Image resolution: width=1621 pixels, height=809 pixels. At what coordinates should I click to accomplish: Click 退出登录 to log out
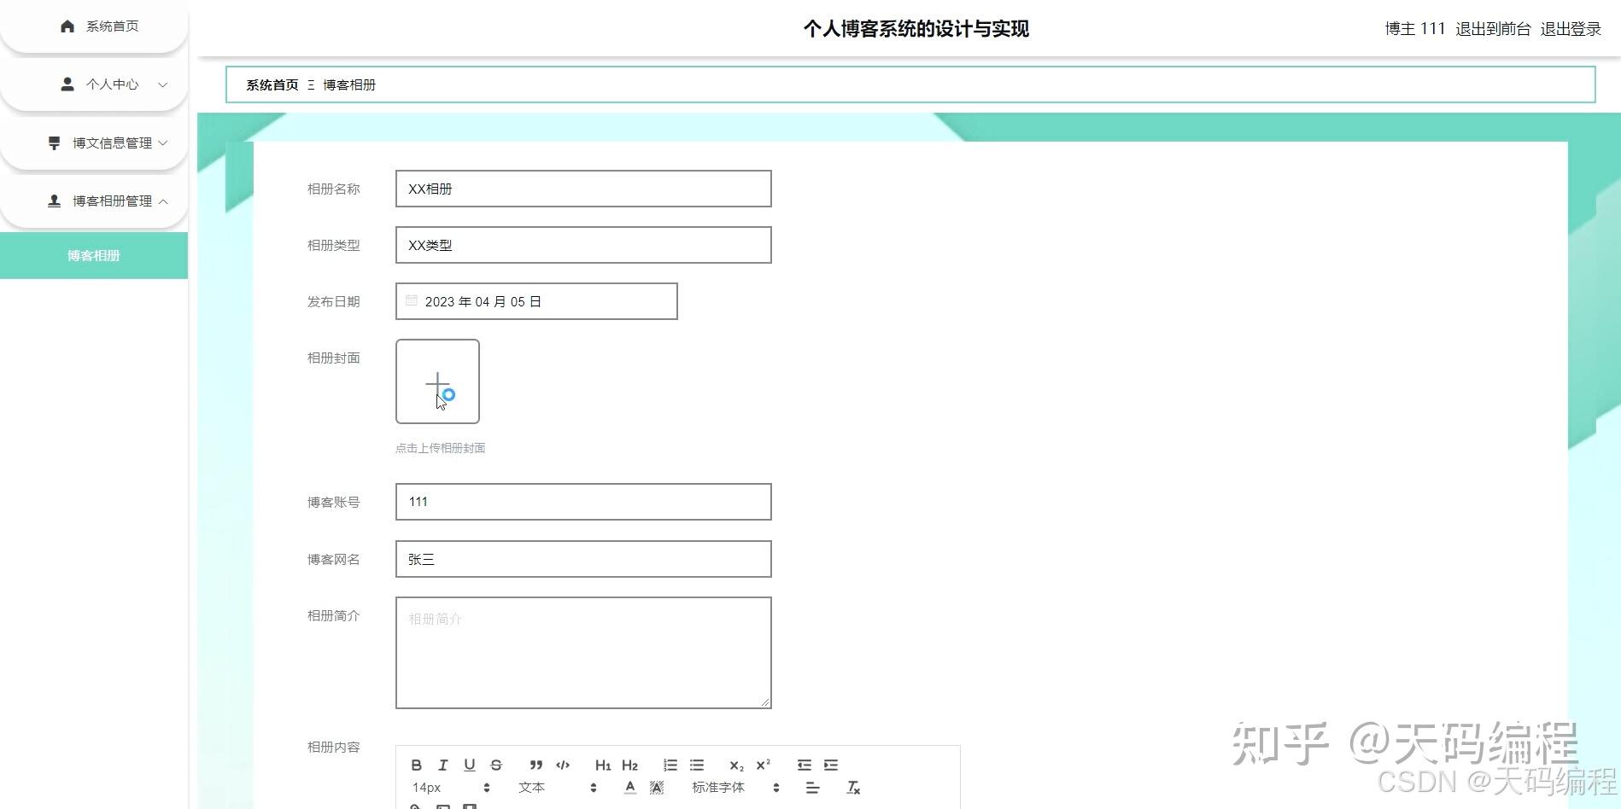(x=1570, y=28)
